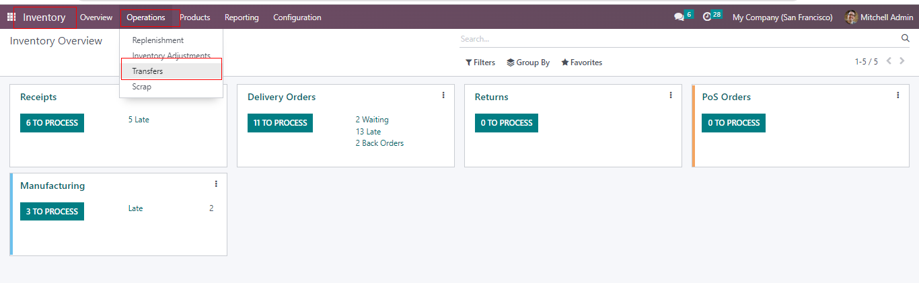Open PoS Orders card kebab menu
The width and height of the screenshot is (919, 283).
pyautogui.click(x=898, y=95)
